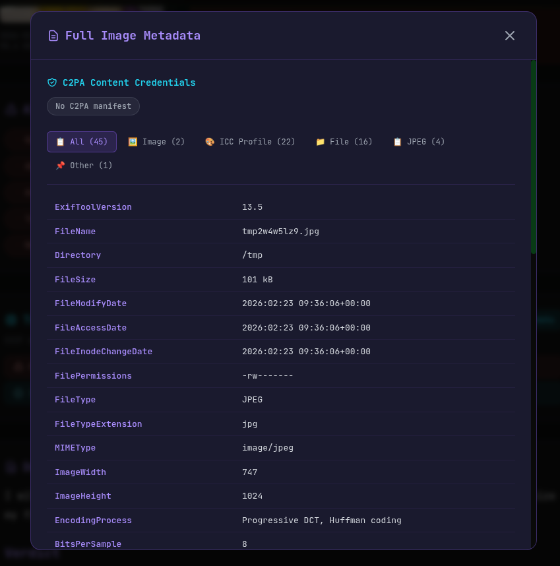Select the File (16) metadata filter

tap(344, 141)
